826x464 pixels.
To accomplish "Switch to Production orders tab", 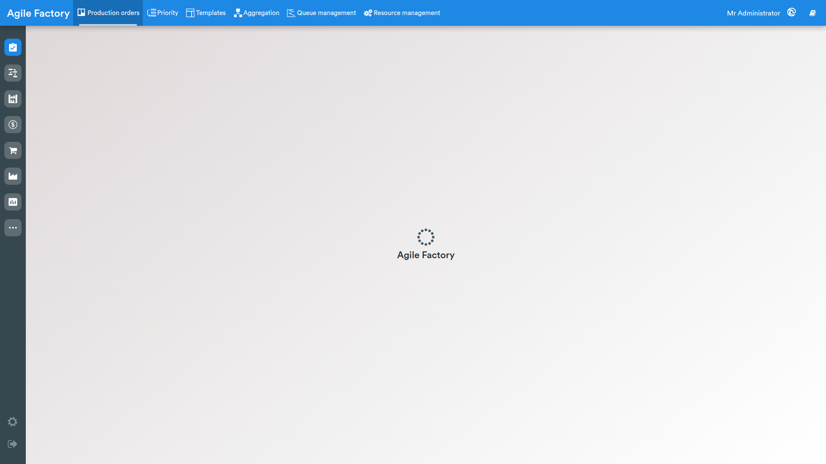I will click(x=108, y=13).
